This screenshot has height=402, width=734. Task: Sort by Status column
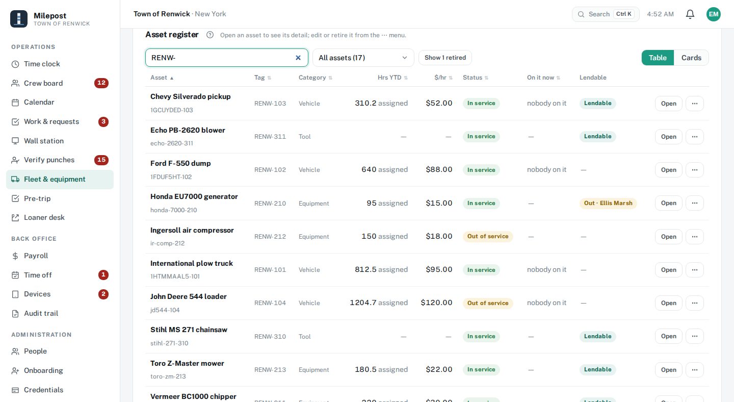tap(476, 78)
